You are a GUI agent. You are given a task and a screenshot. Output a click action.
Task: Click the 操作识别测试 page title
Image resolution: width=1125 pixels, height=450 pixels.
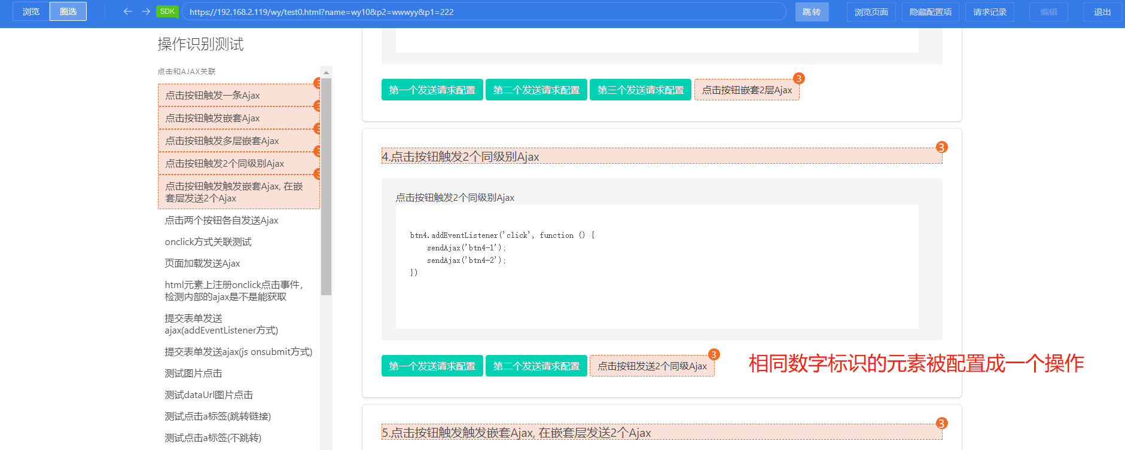click(200, 44)
